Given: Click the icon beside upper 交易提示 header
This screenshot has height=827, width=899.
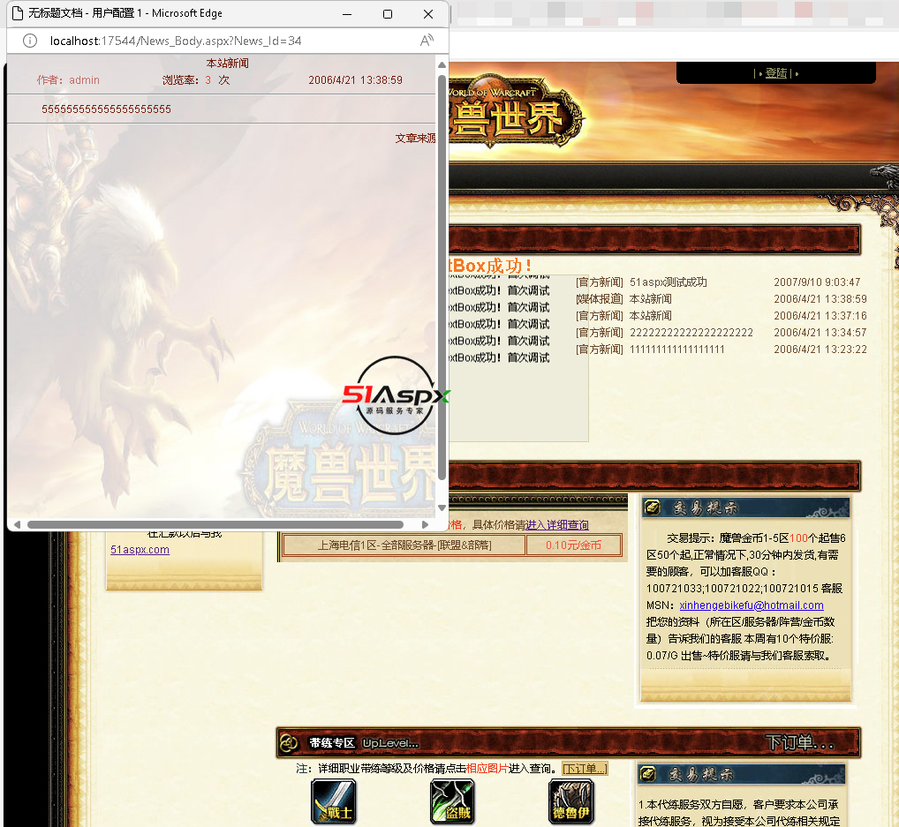Looking at the screenshot, I should tap(653, 507).
